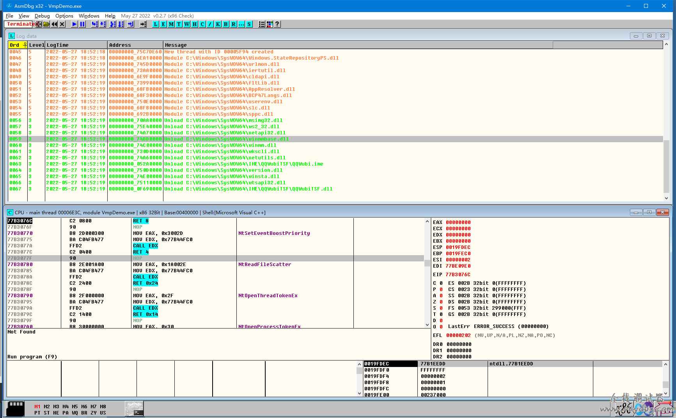Click the LogTime column header

[x=76, y=45]
